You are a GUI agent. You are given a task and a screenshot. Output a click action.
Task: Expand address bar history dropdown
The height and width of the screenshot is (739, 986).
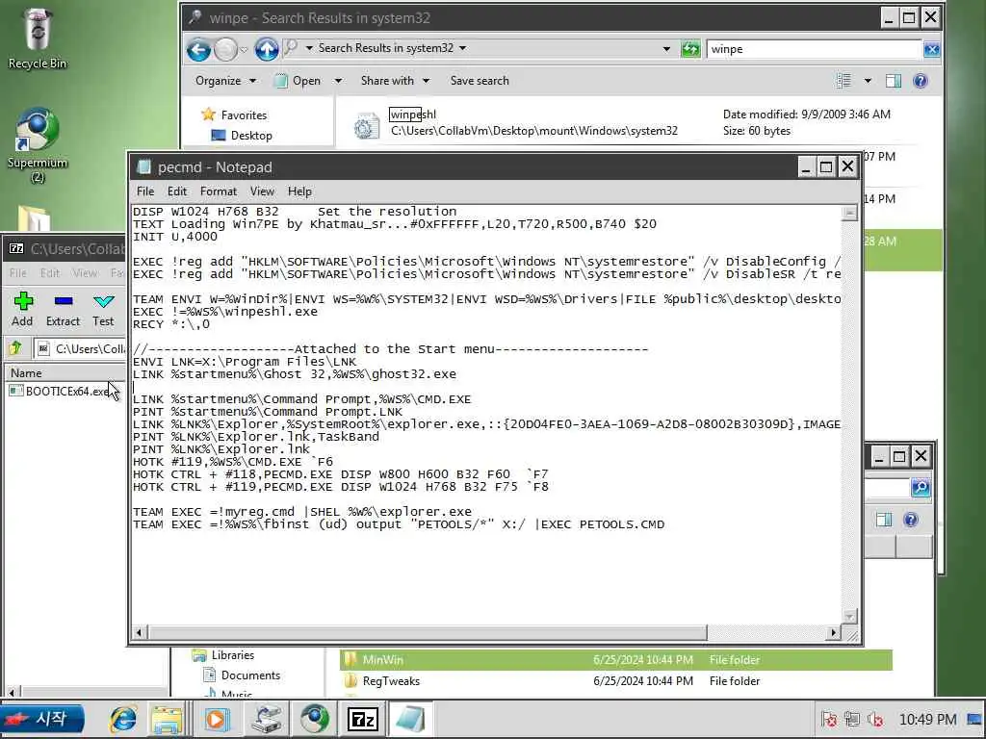(x=666, y=49)
